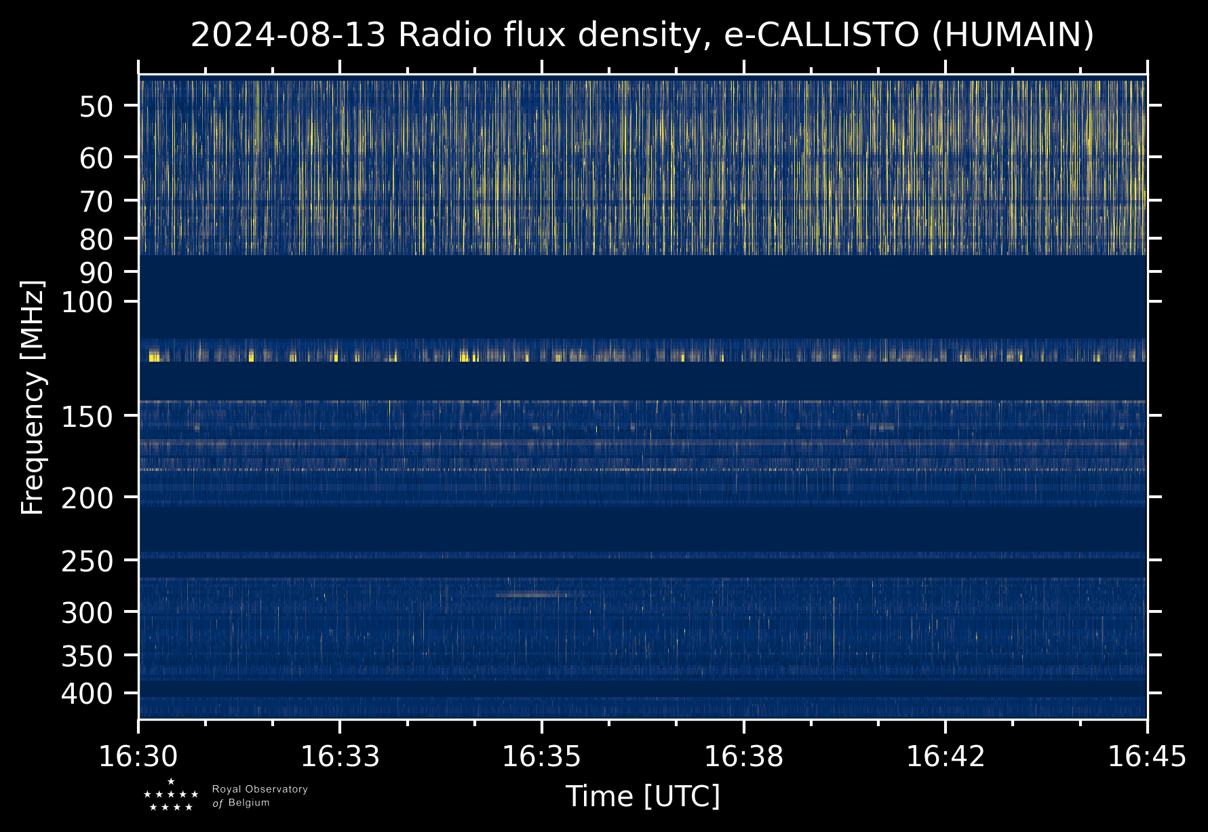Select the 16:45 time tick label

(x=1146, y=756)
